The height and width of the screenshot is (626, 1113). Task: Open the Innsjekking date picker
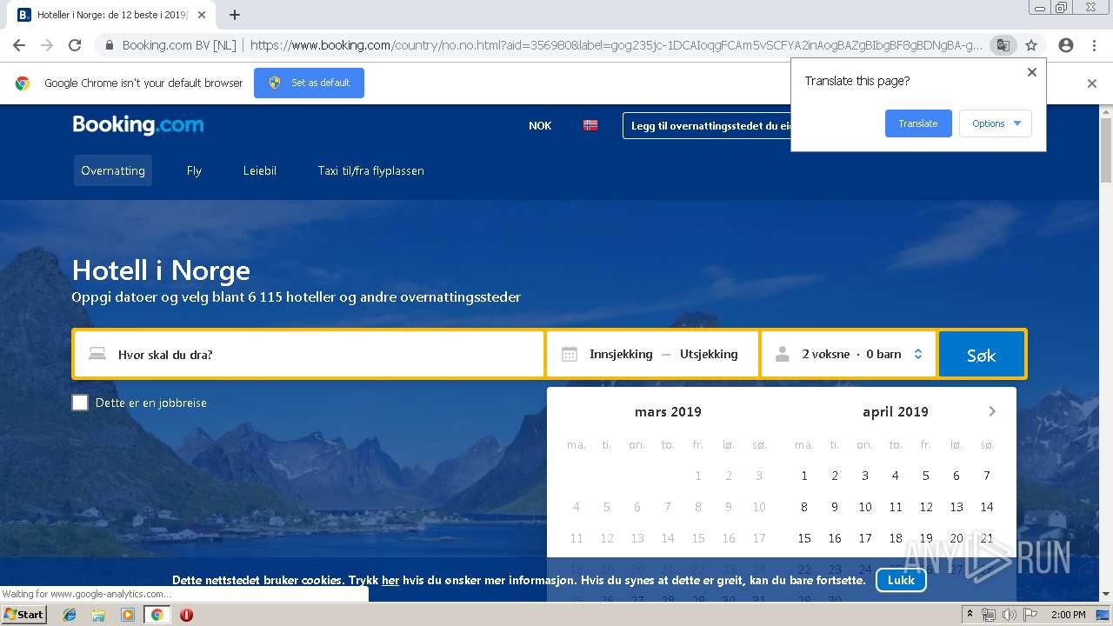621,354
